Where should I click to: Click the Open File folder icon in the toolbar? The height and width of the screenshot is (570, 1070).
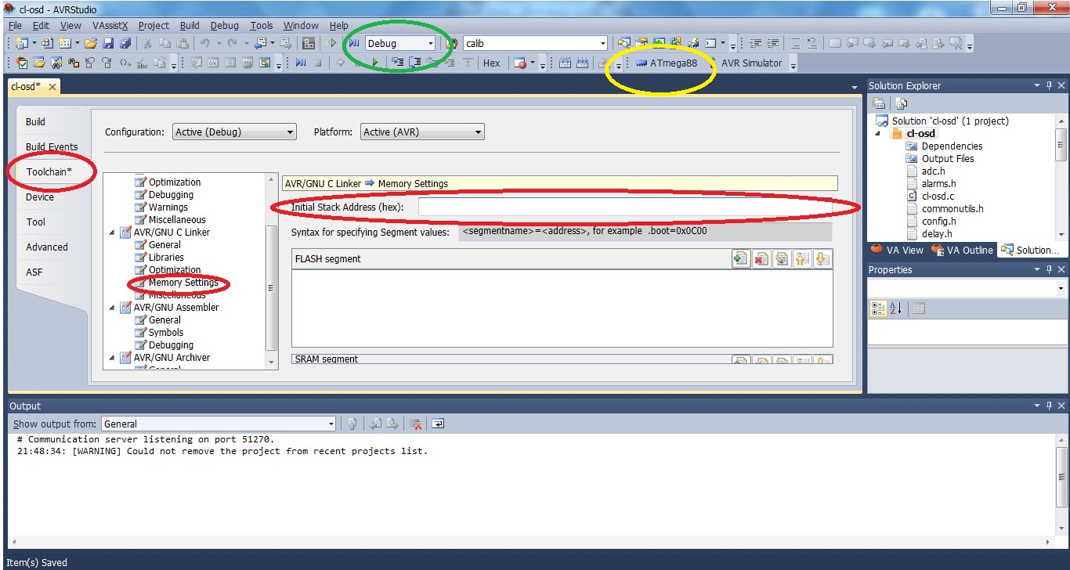91,43
